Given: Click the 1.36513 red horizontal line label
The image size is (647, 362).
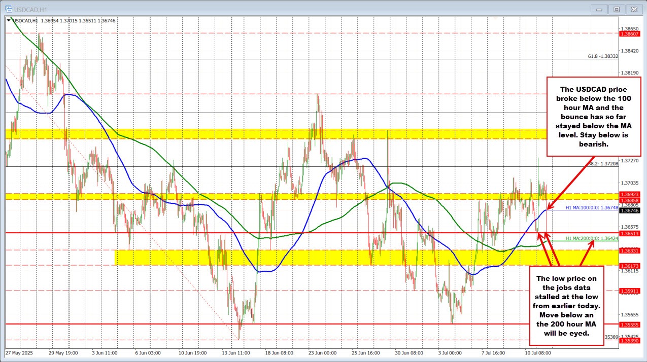Looking at the screenshot, I should click(629, 233).
